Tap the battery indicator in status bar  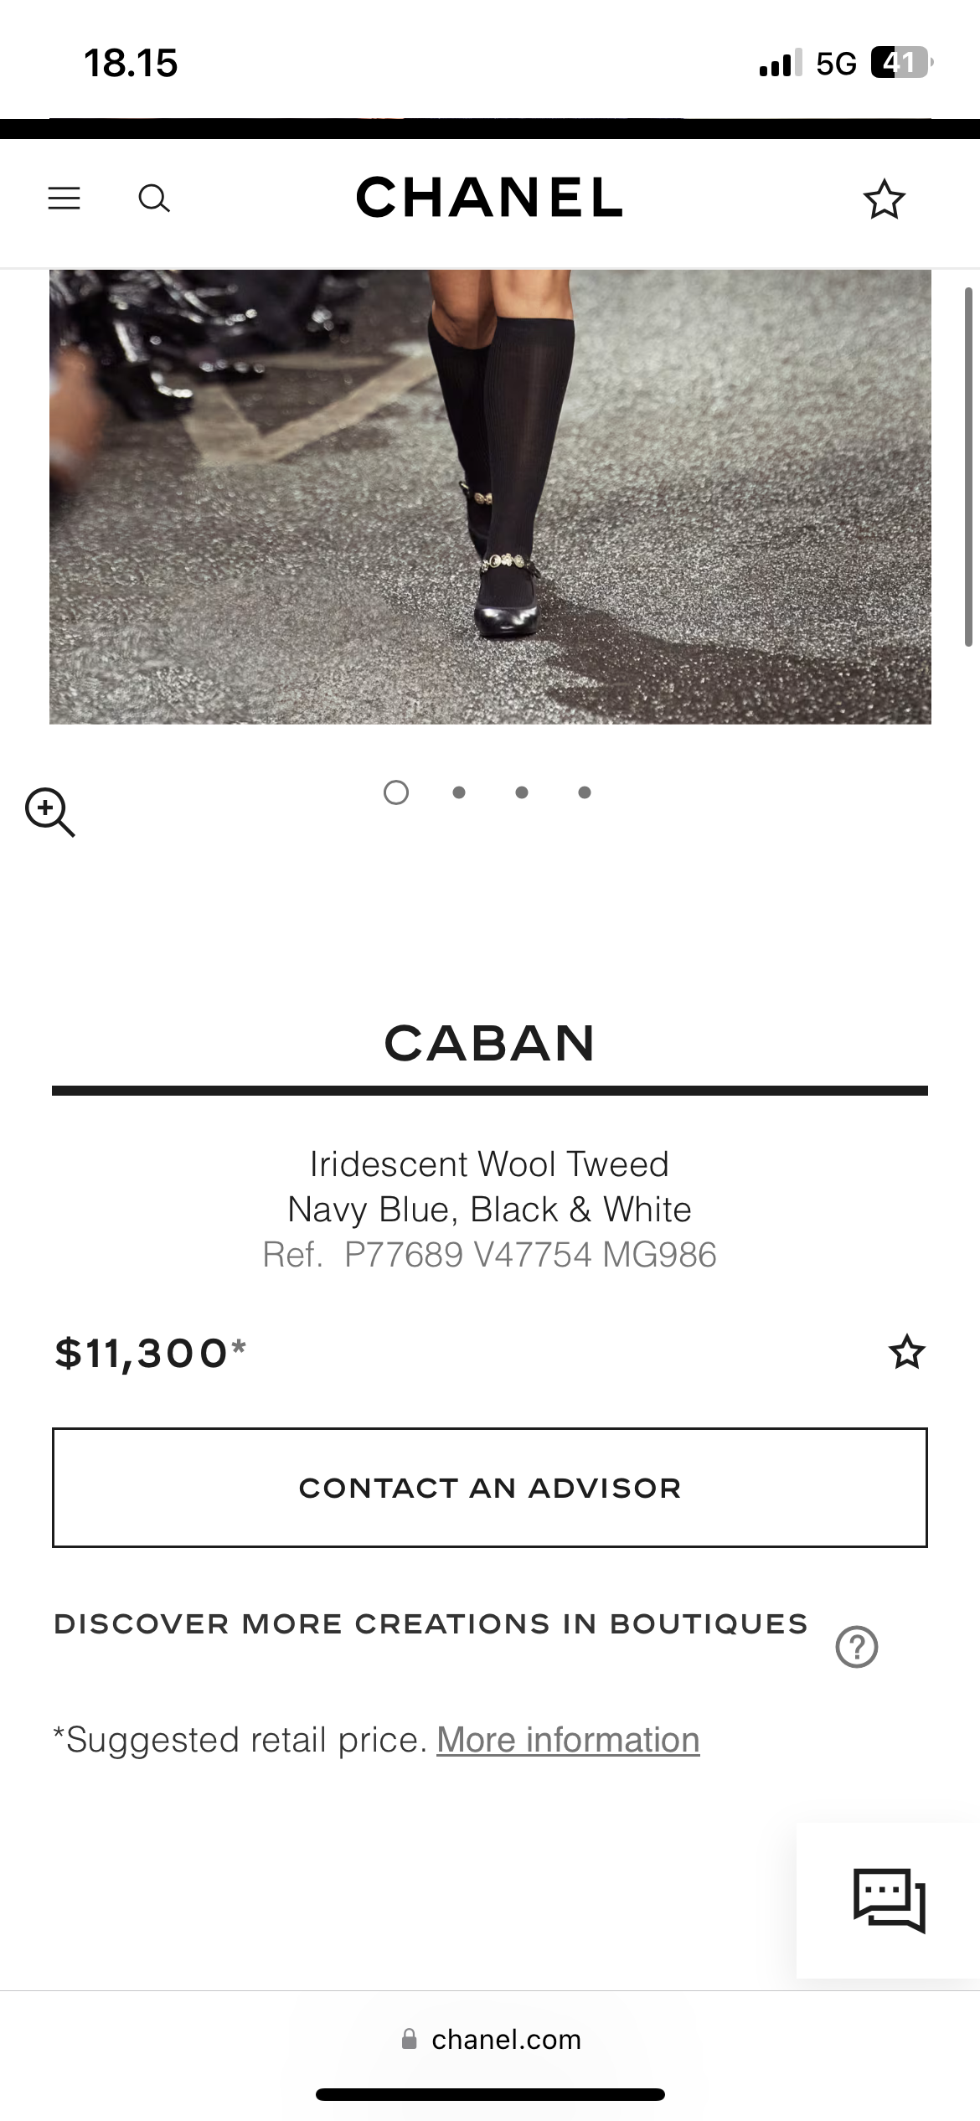pos(901,63)
